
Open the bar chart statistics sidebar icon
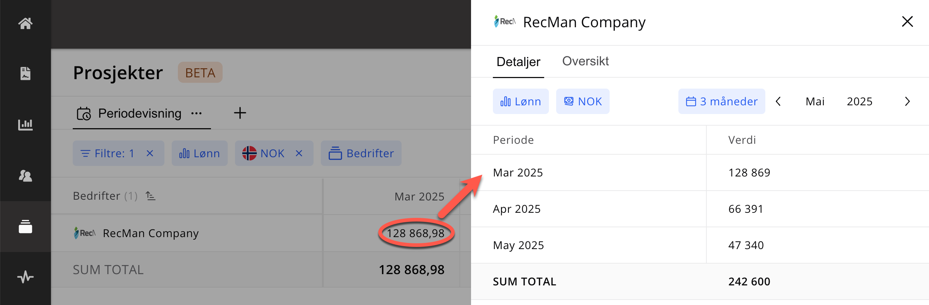pyautogui.click(x=25, y=125)
